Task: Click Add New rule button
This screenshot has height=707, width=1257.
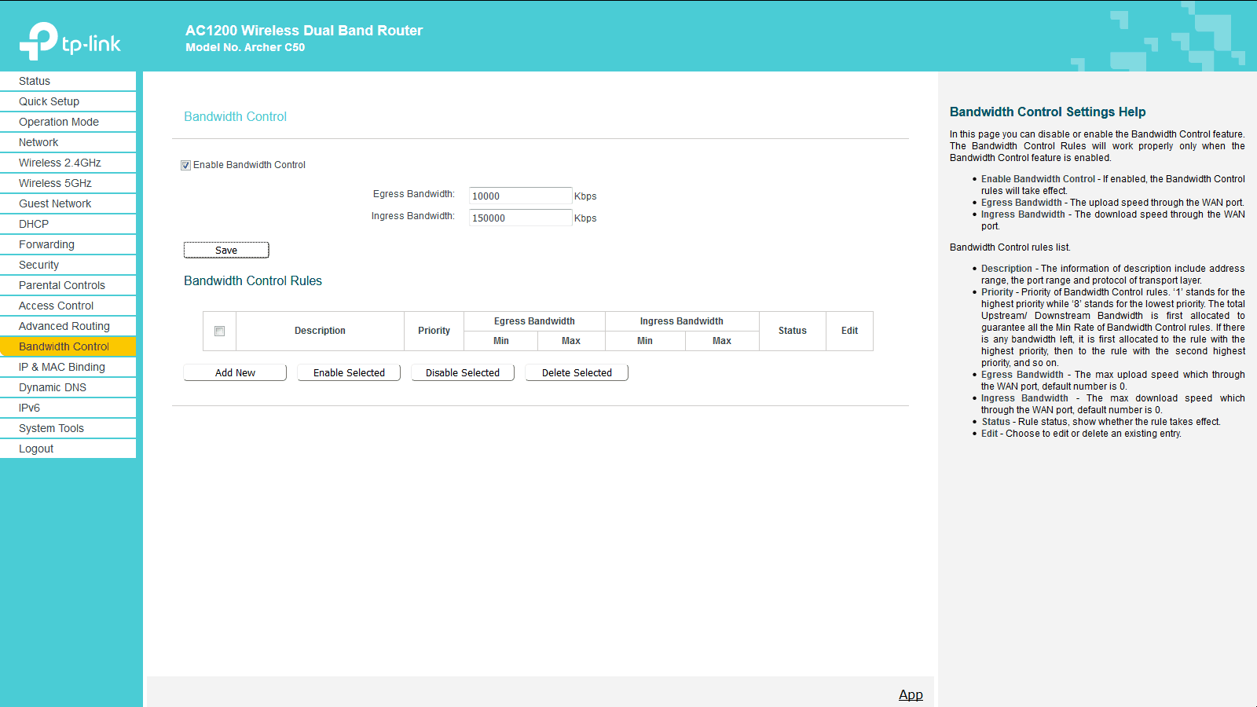Action: [235, 372]
